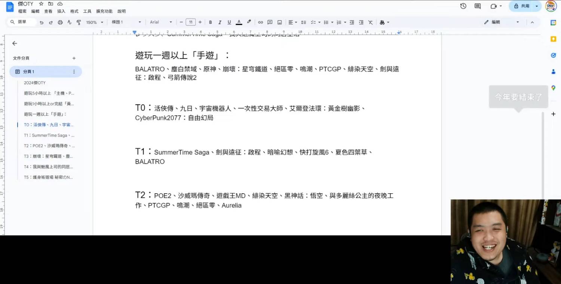The height and width of the screenshot is (284, 561).
Task: Add a comment
Action: (x=270, y=22)
